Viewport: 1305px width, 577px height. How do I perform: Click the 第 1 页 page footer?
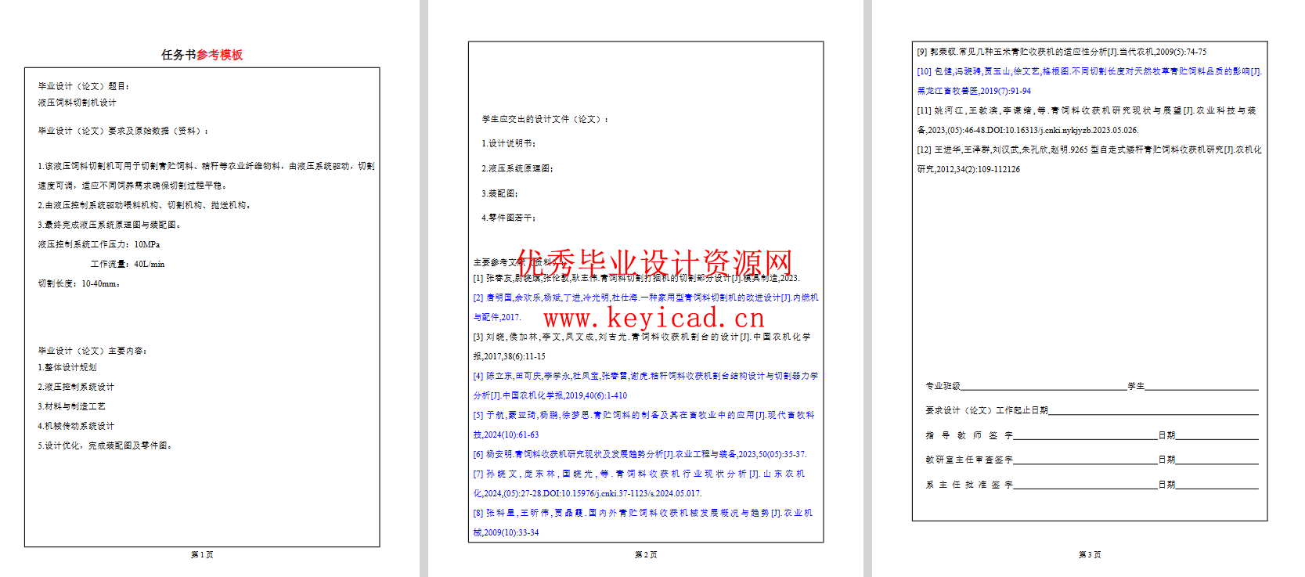[202, 554]
